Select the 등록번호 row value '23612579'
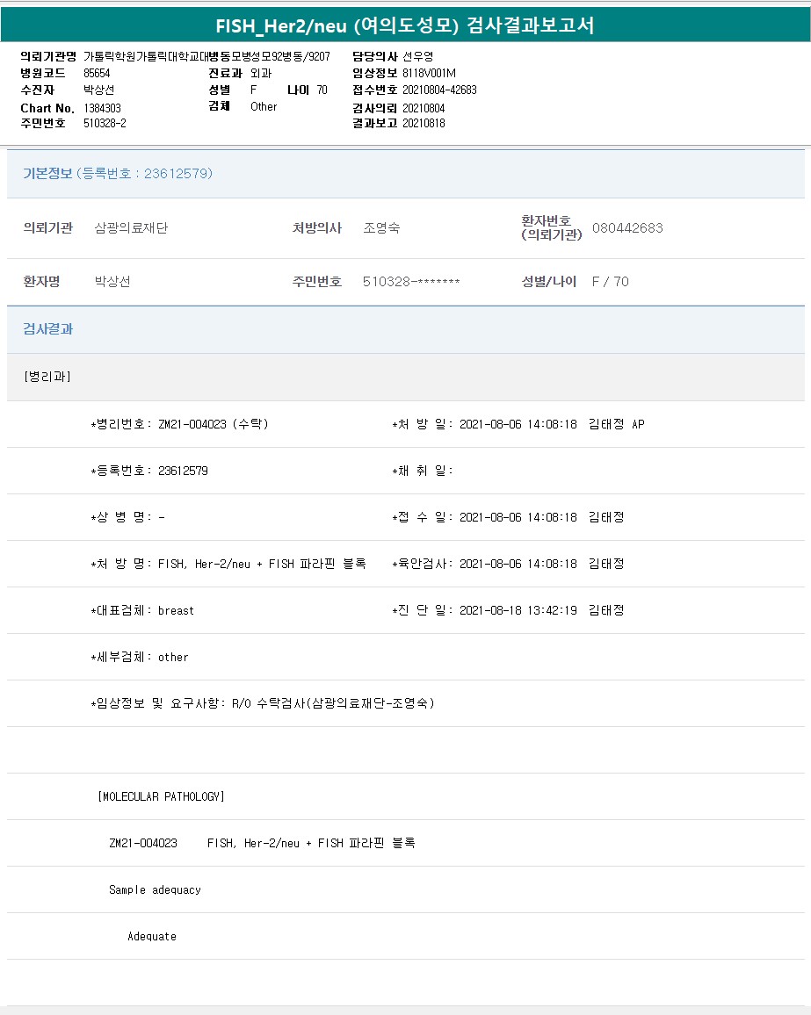Screen dimensions: 811x1015 (x=184, y=471)
